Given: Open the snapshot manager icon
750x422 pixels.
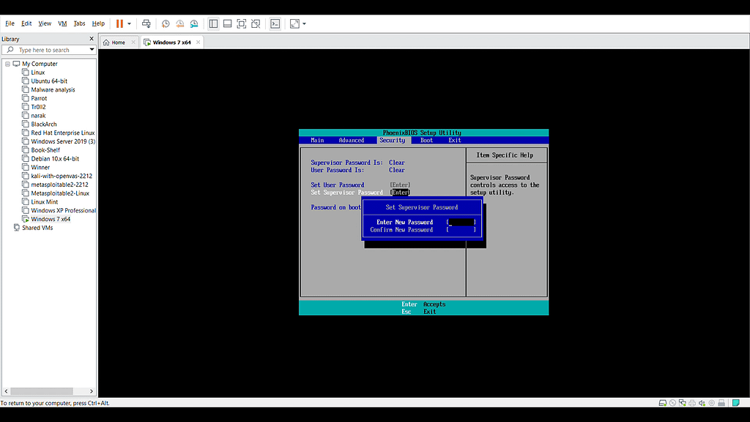Looking at the screenshot, I should point(194,23).
